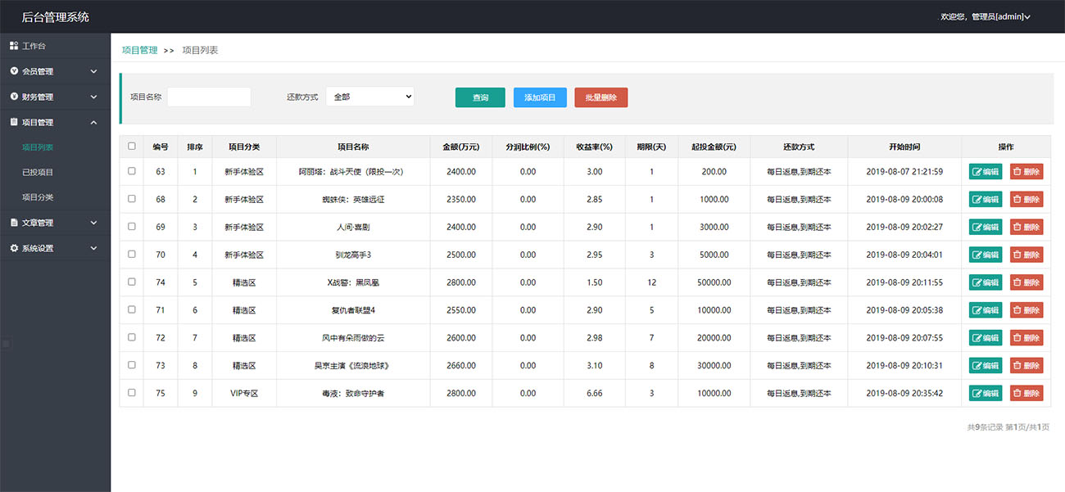The height and width of the screenshot is (492, 1065).
Task: Edit project 74 X战警：黑凤凰
Action: tap(986, 282)
